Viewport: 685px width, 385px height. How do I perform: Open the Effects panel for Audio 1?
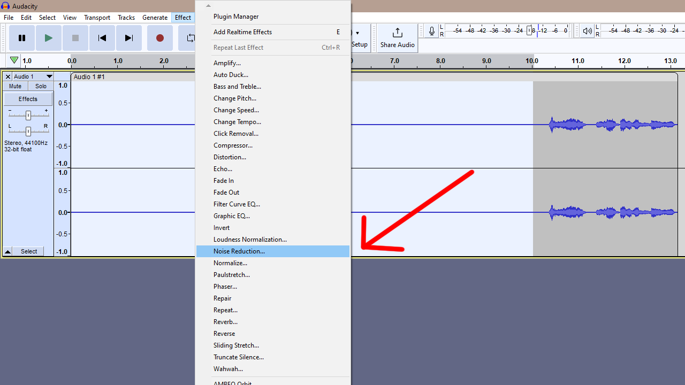tap(28, 99)
